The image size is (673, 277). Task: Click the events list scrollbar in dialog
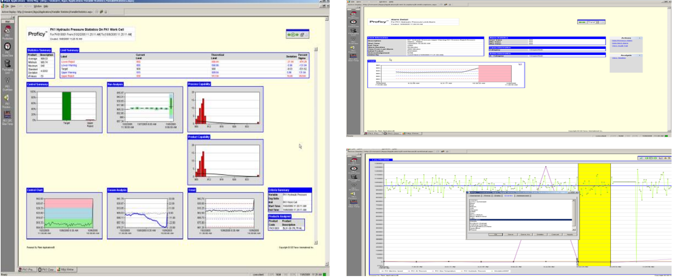click(574, 214)
